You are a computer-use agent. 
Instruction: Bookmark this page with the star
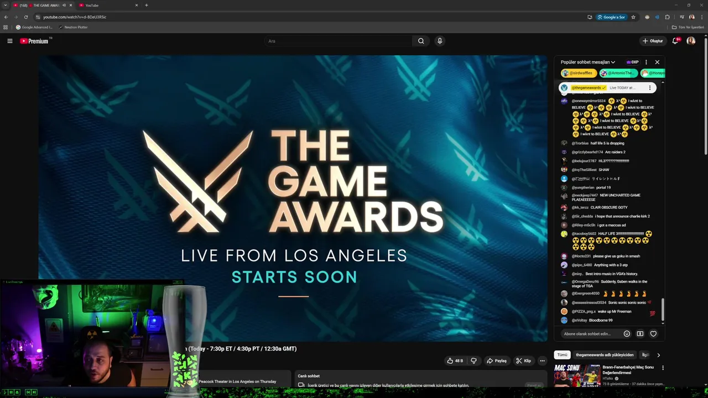pyautogui.click(x=633, y=17)
